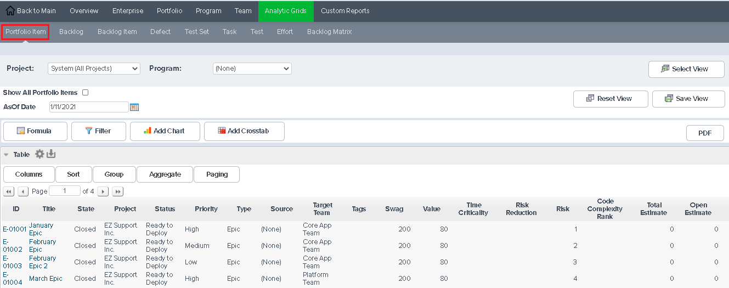
Task: Open February Epic 2 title link
Action: point(43,262)
